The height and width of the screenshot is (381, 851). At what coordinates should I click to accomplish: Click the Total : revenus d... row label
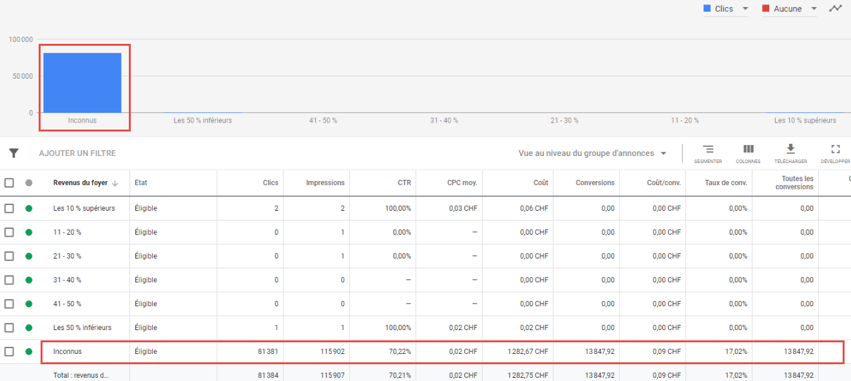82,375
